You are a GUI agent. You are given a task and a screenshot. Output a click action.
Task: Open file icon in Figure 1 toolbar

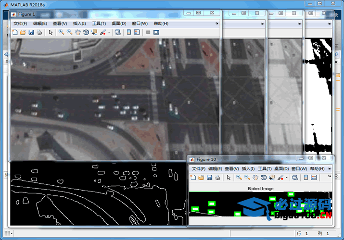[x=23, y=32]
